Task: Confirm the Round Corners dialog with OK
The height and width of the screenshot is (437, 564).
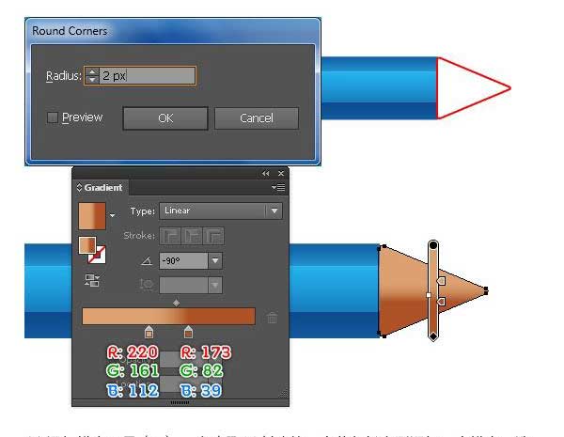Action: coord(165,118)
